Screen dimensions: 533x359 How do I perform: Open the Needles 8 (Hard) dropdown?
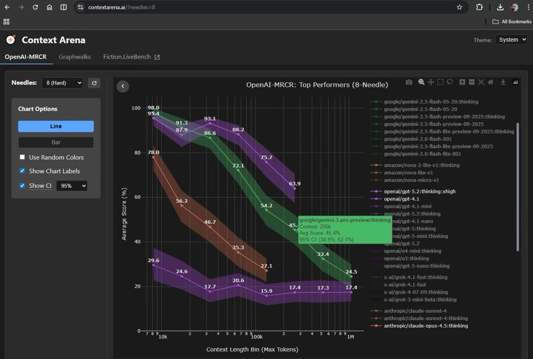[x=62, y=83]
